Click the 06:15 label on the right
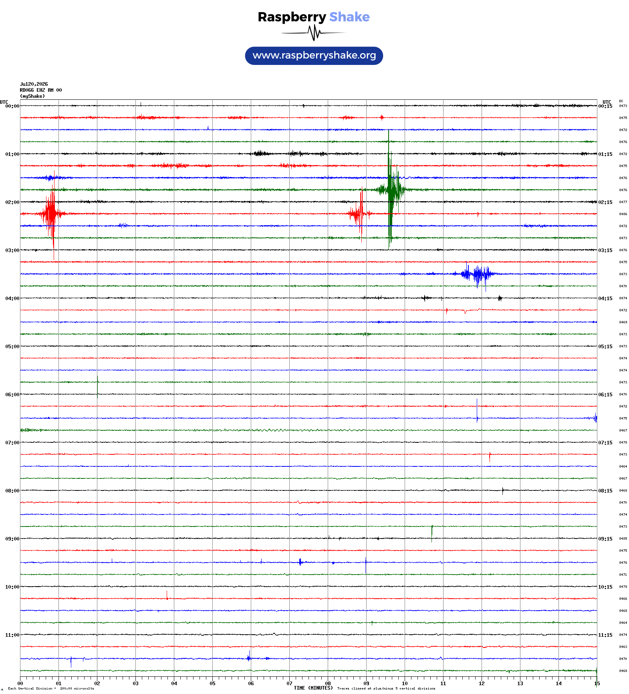Image resolution: width=629 pixels, height=694 pixels. [x=605, y=395]
